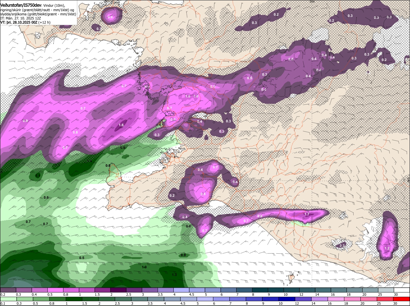Click the 1.7 snowfall value on the south coast band
The height and width of the screenshot is (306, 410).
pyautogui.click(x=307, y=214)
